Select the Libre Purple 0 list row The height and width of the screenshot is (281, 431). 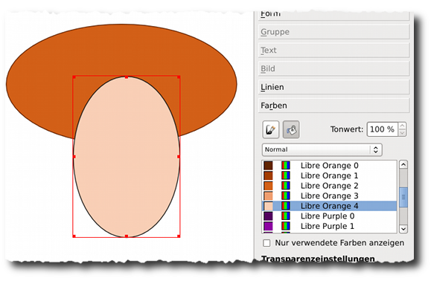tap(329, 216)
